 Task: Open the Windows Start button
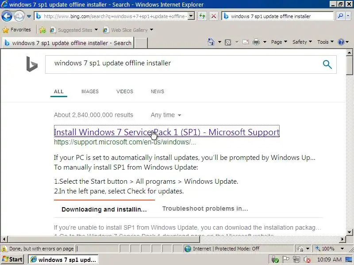12,259
